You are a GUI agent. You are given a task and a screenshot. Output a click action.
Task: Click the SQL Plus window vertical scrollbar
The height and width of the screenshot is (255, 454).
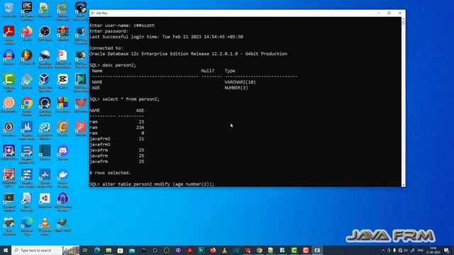[404, 101]
